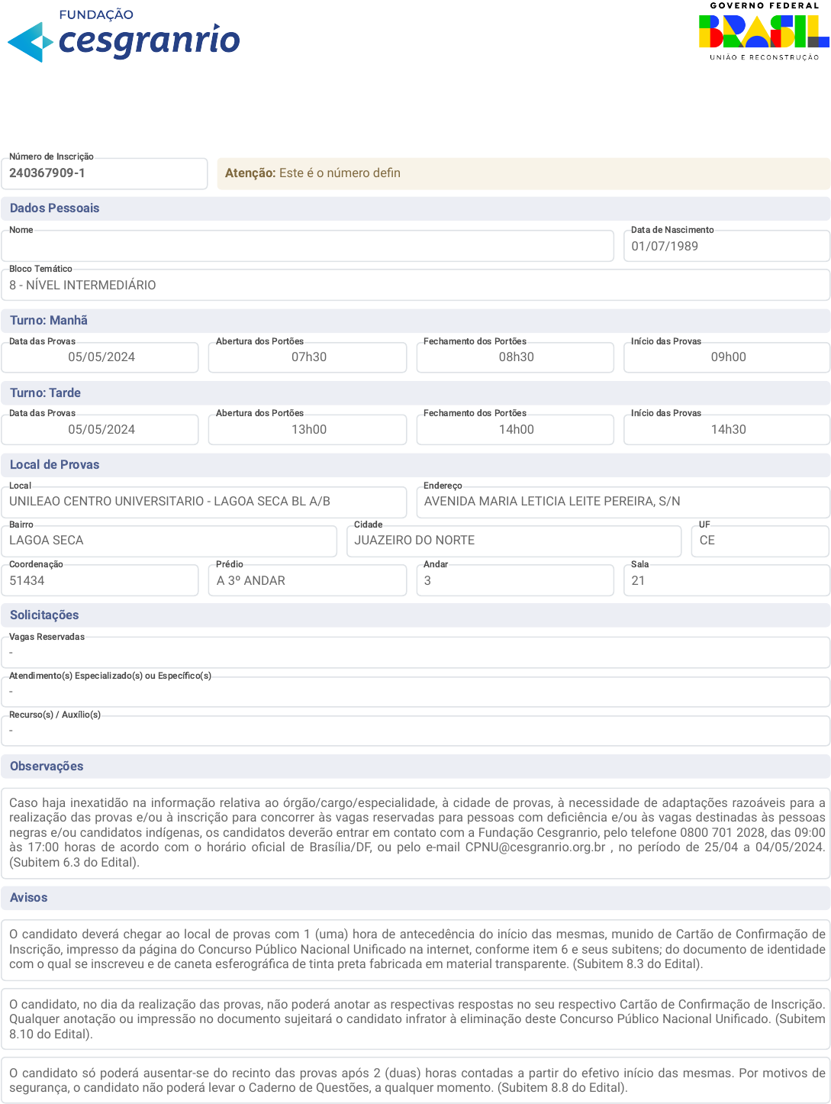Image resolution: width=831 pixels, height=1104 pixels.
Task: Click the CPNU@cesgranrio.org.br email address
Action: tap(535, 847)
